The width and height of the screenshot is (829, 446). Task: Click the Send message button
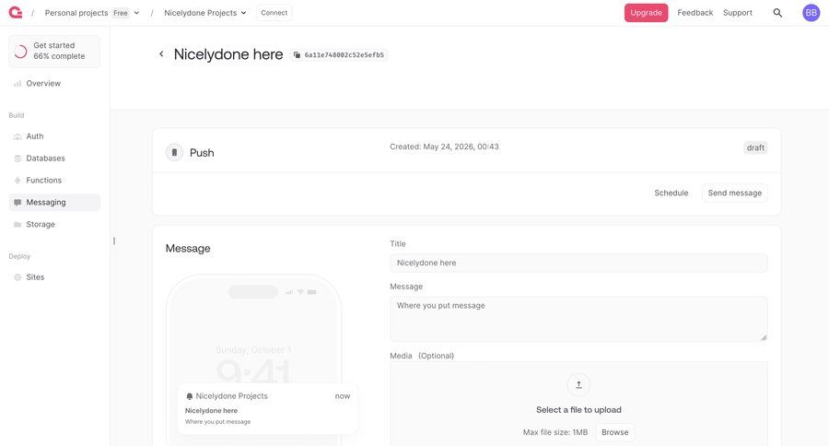click(734, 194)
